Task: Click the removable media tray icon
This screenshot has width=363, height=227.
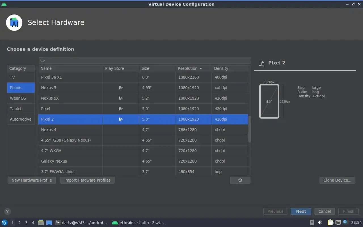Action: 312,223
